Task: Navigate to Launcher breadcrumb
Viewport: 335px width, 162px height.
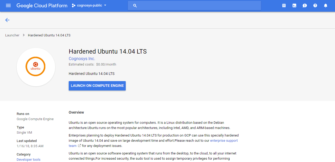Action: click(12, 35)
